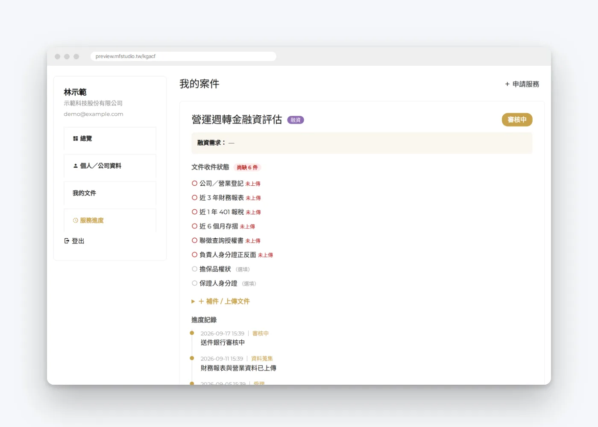The image size is (598, 427).
Task: Open 個人／公司資料 in the sidebar
Action: (x=110, y=166)
